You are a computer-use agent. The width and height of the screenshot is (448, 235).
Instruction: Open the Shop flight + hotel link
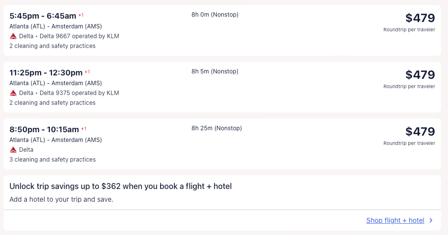[395, 220]
